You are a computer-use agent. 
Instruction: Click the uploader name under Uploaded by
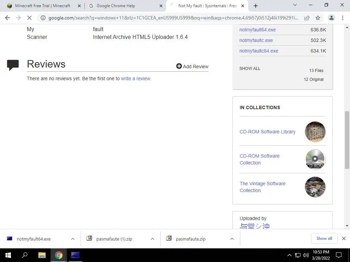pos(255,226)
